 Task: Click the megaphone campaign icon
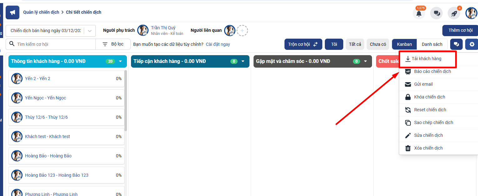pyautogui.click(x=13, y=12)
